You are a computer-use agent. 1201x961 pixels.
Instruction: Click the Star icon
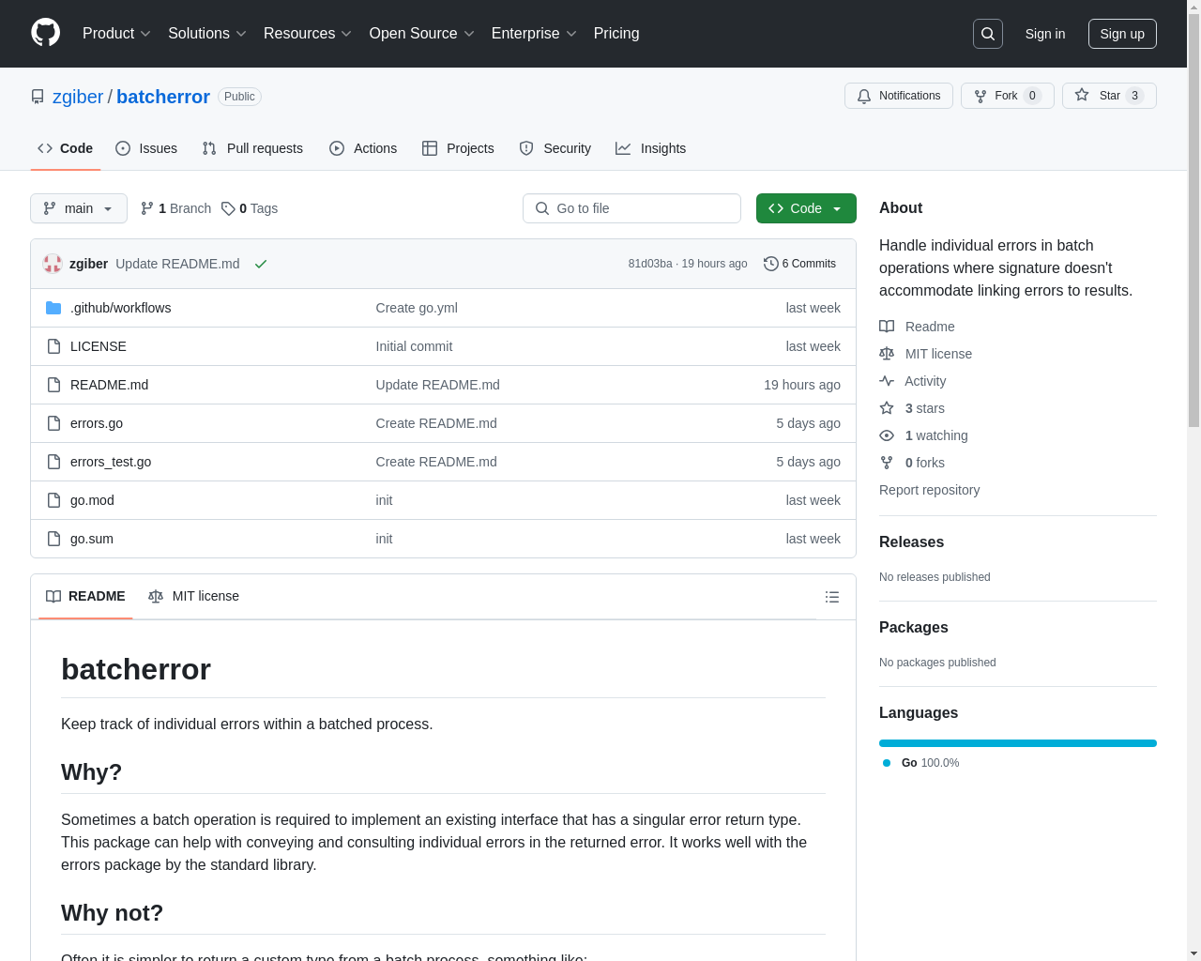click(1082, 96)
